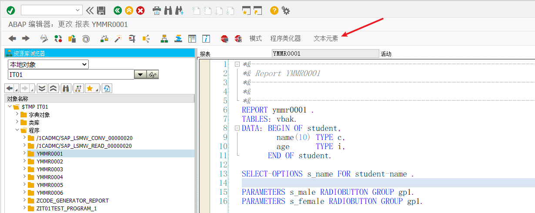
Task: Click the green Enter checkmark icon
Action: (x=10, y=10)
